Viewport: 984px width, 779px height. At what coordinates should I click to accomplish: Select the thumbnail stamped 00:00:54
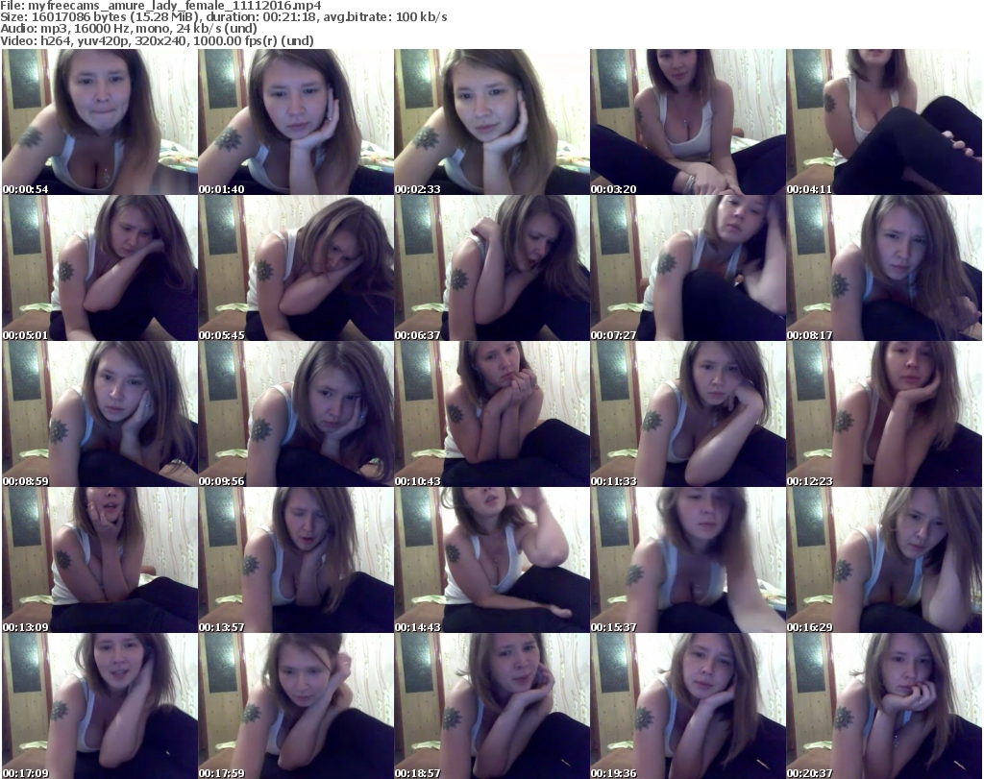[x=100, y=122]
